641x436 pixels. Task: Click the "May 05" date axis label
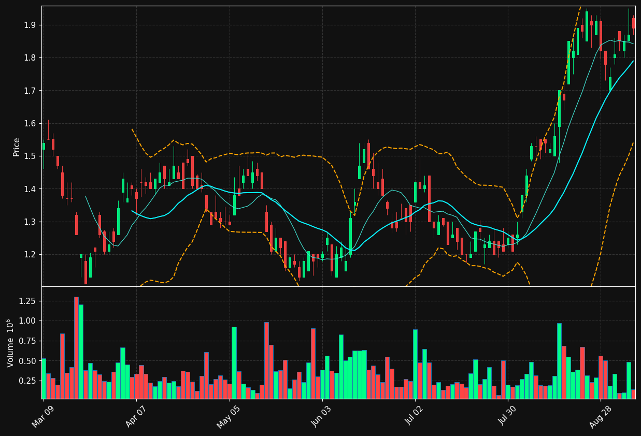[x=229, y=417]
